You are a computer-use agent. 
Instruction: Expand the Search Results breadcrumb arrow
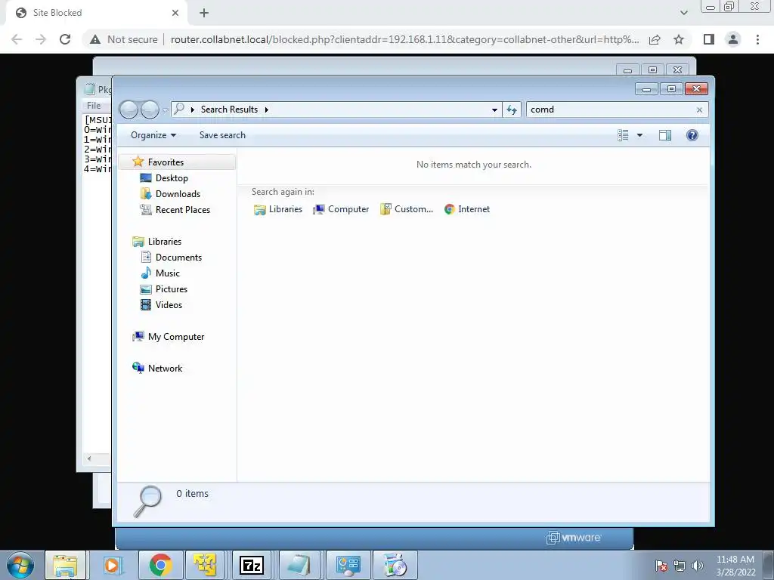coord(267,110)
